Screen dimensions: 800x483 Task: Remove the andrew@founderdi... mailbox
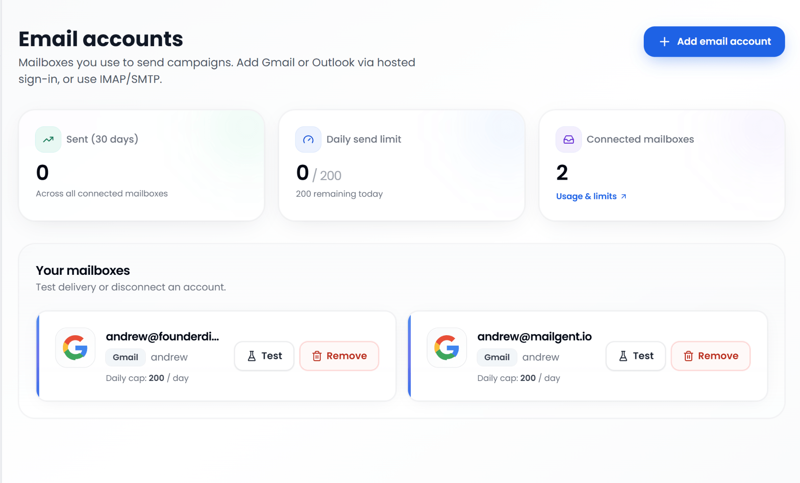[339, 356]
